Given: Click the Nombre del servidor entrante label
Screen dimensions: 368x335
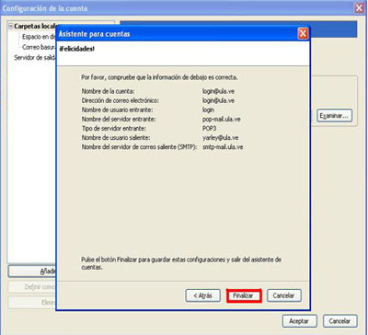Looking at the screenshot, I should [119, 120].
